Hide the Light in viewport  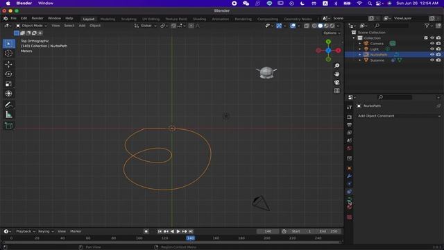(x=432, y=49)
